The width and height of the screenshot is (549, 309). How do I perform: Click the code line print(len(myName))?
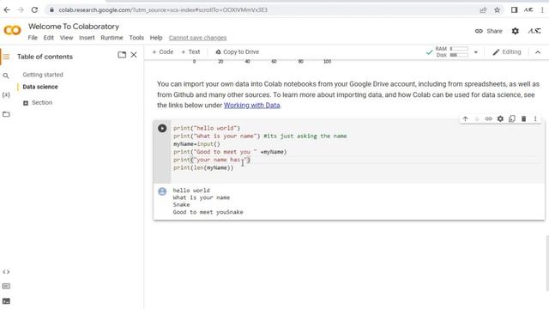203,168
